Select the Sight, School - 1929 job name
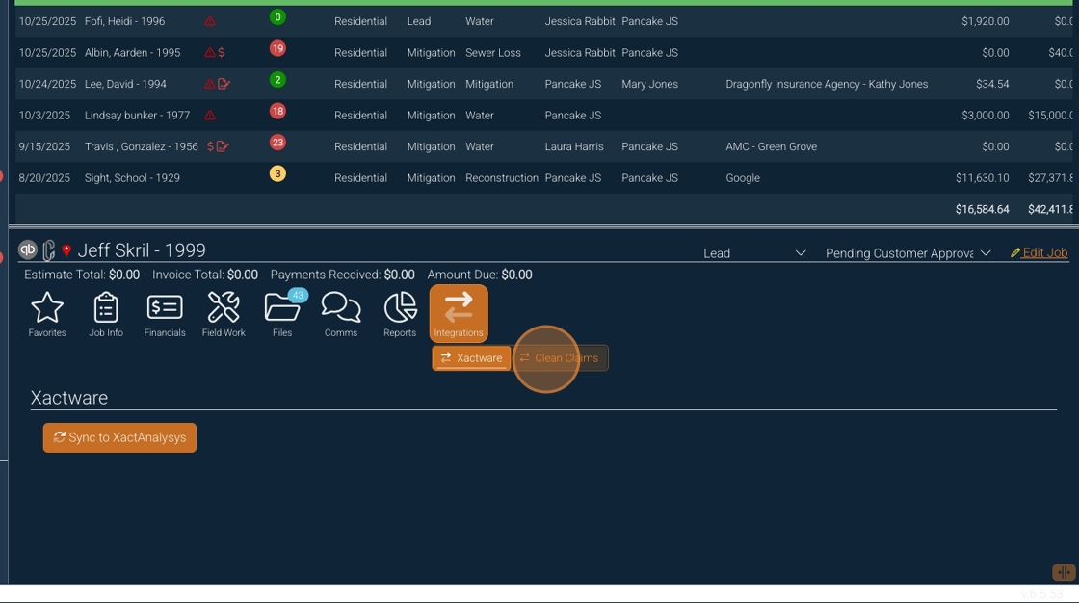This screenshot has width=1079, height=603. click(x=132, y=177)
